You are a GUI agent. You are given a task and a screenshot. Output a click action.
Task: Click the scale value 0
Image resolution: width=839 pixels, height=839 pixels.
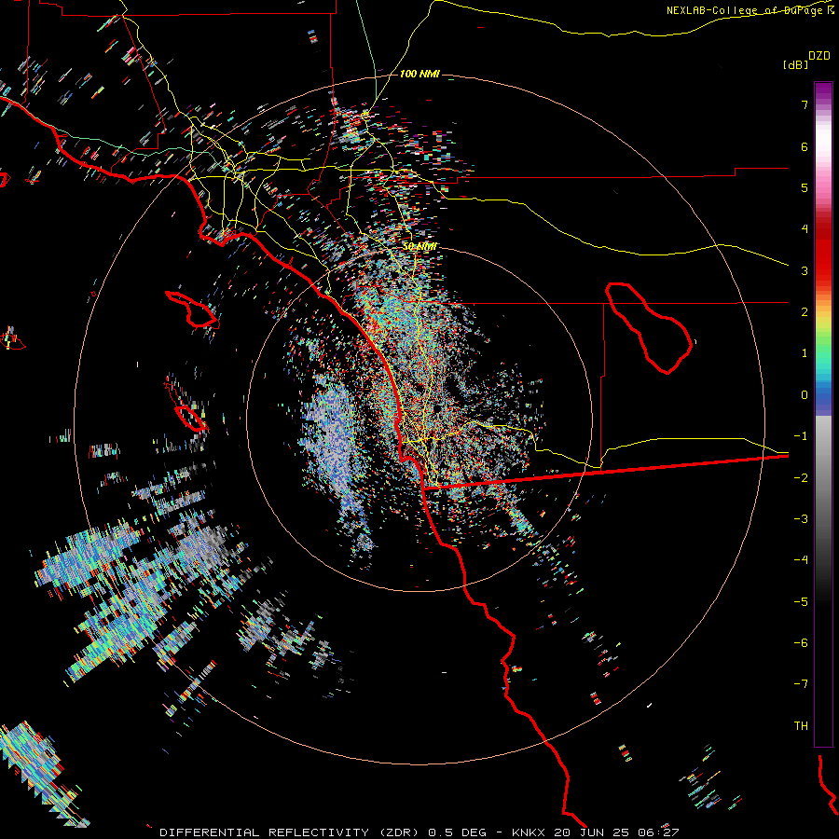click(805, 395)
